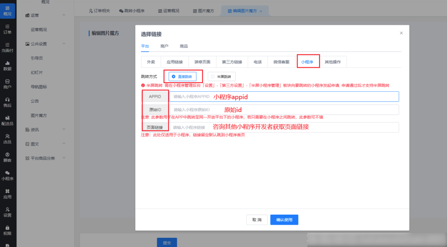The image size is (447, 247).
Task: Click the 取消 button
Action: click(257, 220)
